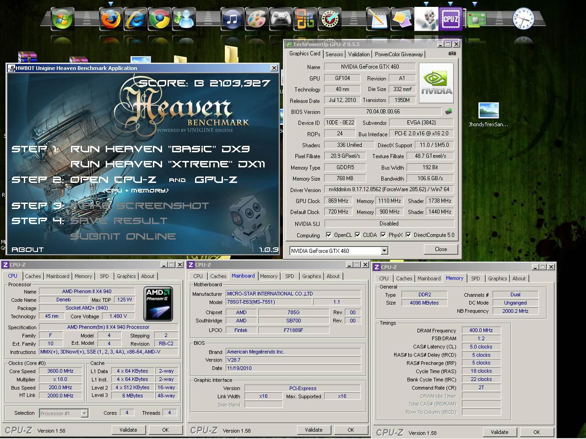The image size is (586, 439).
Task: Click Take Screenshot in Heaven step 3
Action: (140, 206)
